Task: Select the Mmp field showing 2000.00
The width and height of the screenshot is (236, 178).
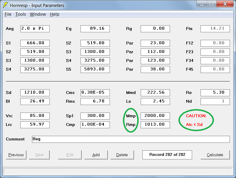Action: tap(155, 116)
